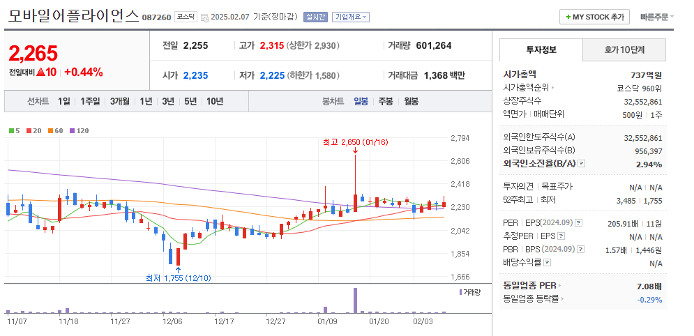Click the help icon beside PBR BPS(2024.09)
694x336 pixels.
click(581, 250)
